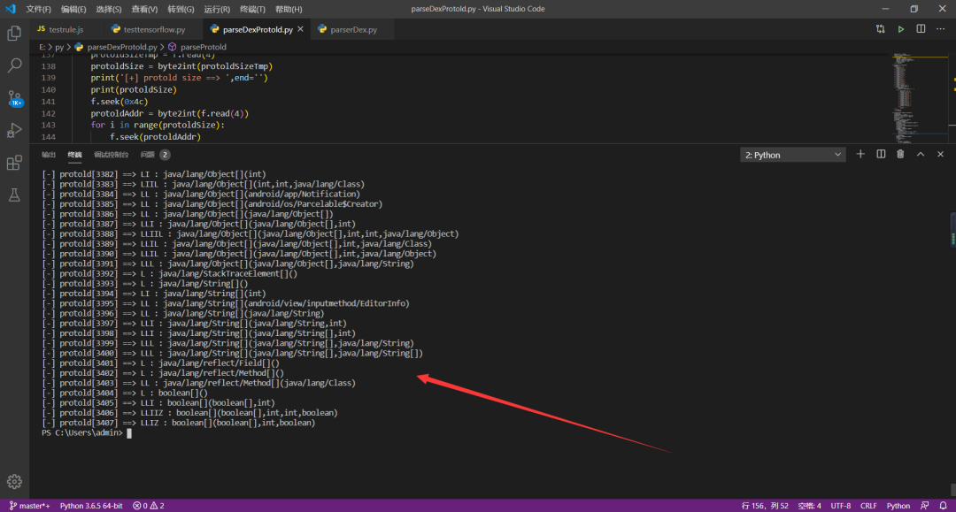Click the PS C:\Users\admin> terminal prompt
This screenshot has height=512, width=956.
click(82, 432)
